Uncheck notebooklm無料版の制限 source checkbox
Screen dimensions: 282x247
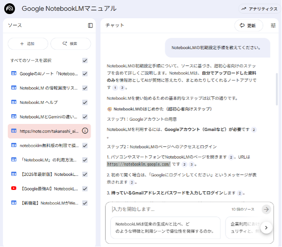pos(85,145)
